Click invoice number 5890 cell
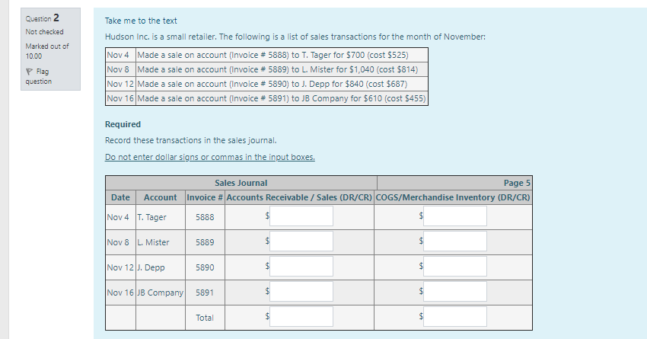This screenshot has width=647, height=339. [x=205, y=267]
